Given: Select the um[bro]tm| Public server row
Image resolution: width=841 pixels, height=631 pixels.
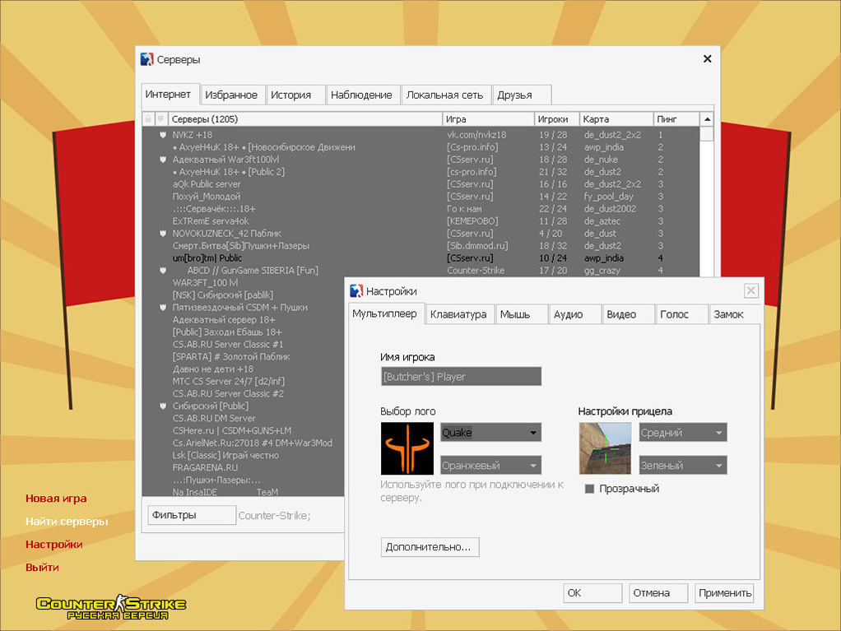Looking at the screenshot, I should coord(420,258).
